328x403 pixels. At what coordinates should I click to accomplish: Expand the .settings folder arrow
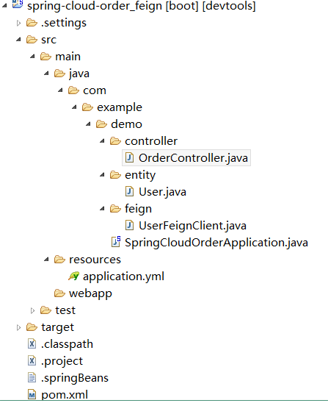(18, 23)
